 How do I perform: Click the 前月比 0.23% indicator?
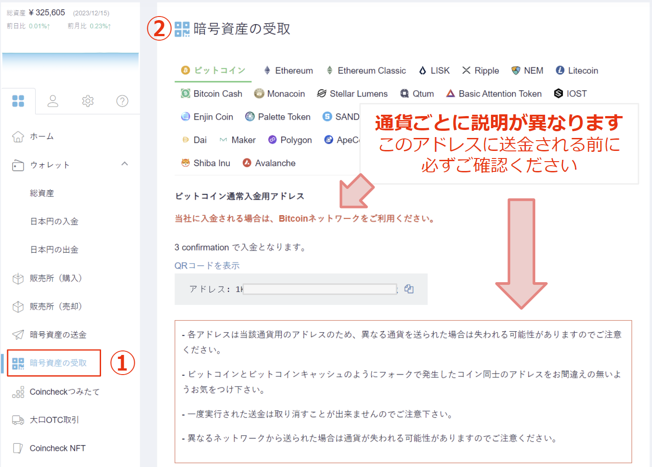tap(89, 26)
